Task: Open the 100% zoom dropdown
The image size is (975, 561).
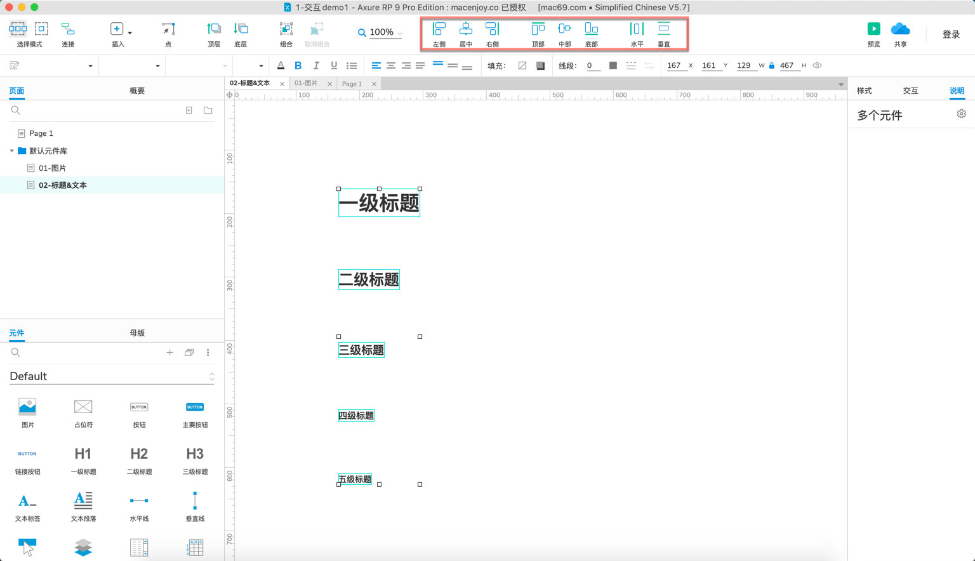Action: 400,33
